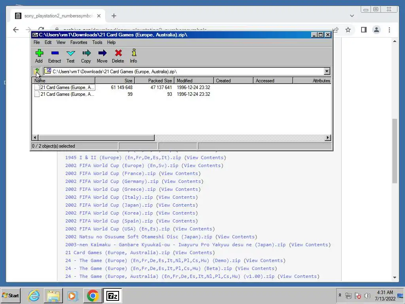Click the Chrome page vertical scrollbar thumb

[x=394, y=151]
